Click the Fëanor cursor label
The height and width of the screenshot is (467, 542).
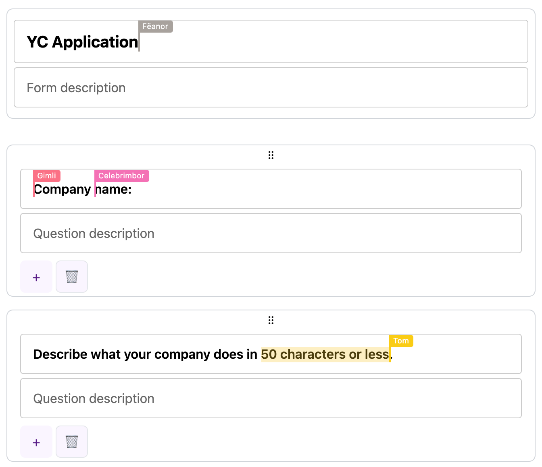click(x=156, y=27)
